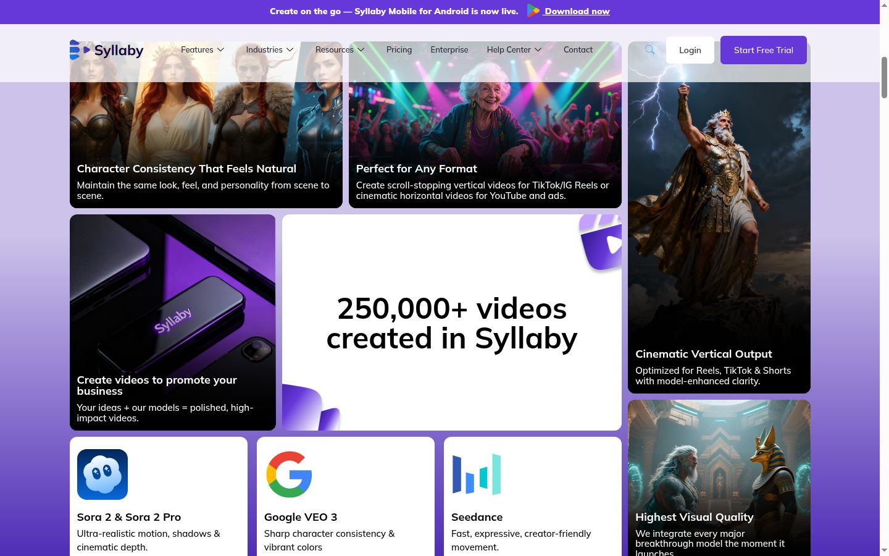
Task: Expand the Resources dropdown menu
Action: pyautogui.click(x=340, y=49)
